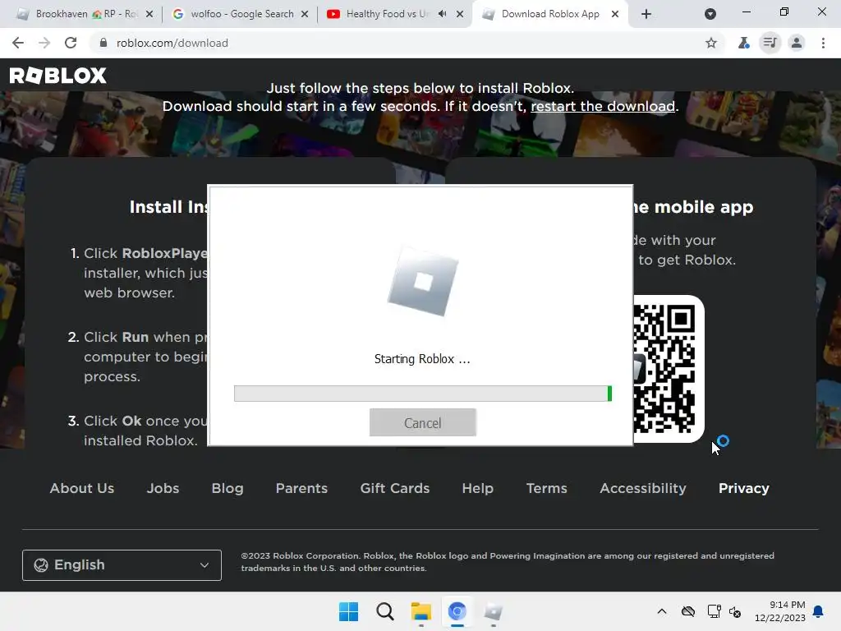
Task: Open the Terms footer link
Action: pos(546,488)
